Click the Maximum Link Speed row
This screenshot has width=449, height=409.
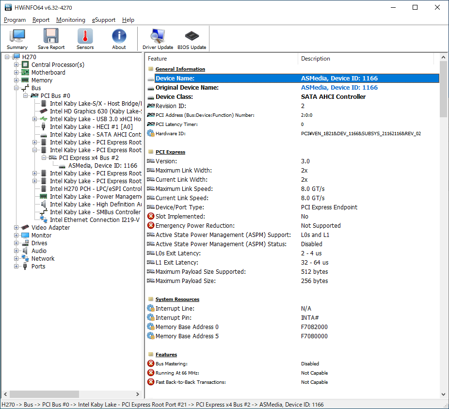point(292,189)
